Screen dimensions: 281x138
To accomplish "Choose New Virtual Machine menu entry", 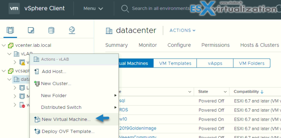I will tap(74, 119).
